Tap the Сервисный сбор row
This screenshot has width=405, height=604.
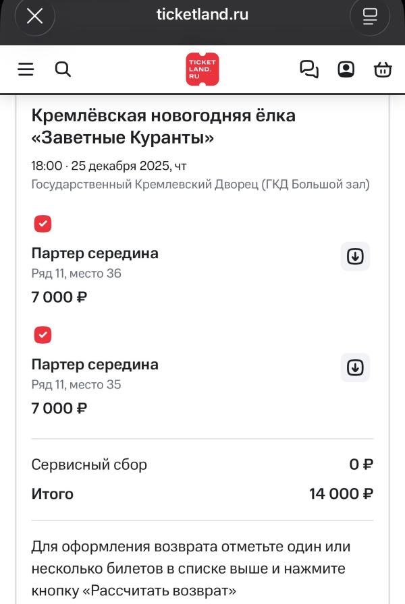[x=202, y=464]
